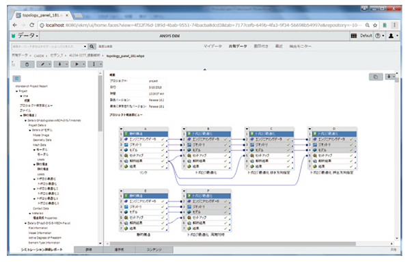Select Model Image in the tree
This screenshot has height=262, width=410.
click(41, 135)
